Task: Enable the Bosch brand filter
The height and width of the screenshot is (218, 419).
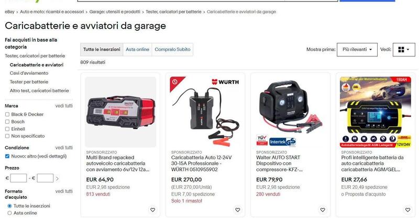Action: [7, 122]
